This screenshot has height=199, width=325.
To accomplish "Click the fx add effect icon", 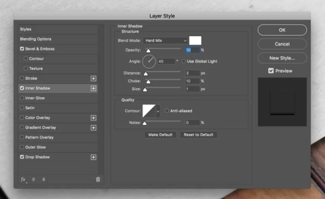I will [x=24, y=180].
